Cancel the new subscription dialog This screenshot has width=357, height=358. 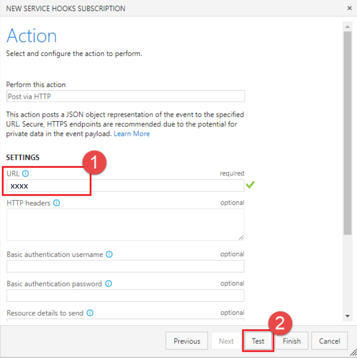(329, 341)
